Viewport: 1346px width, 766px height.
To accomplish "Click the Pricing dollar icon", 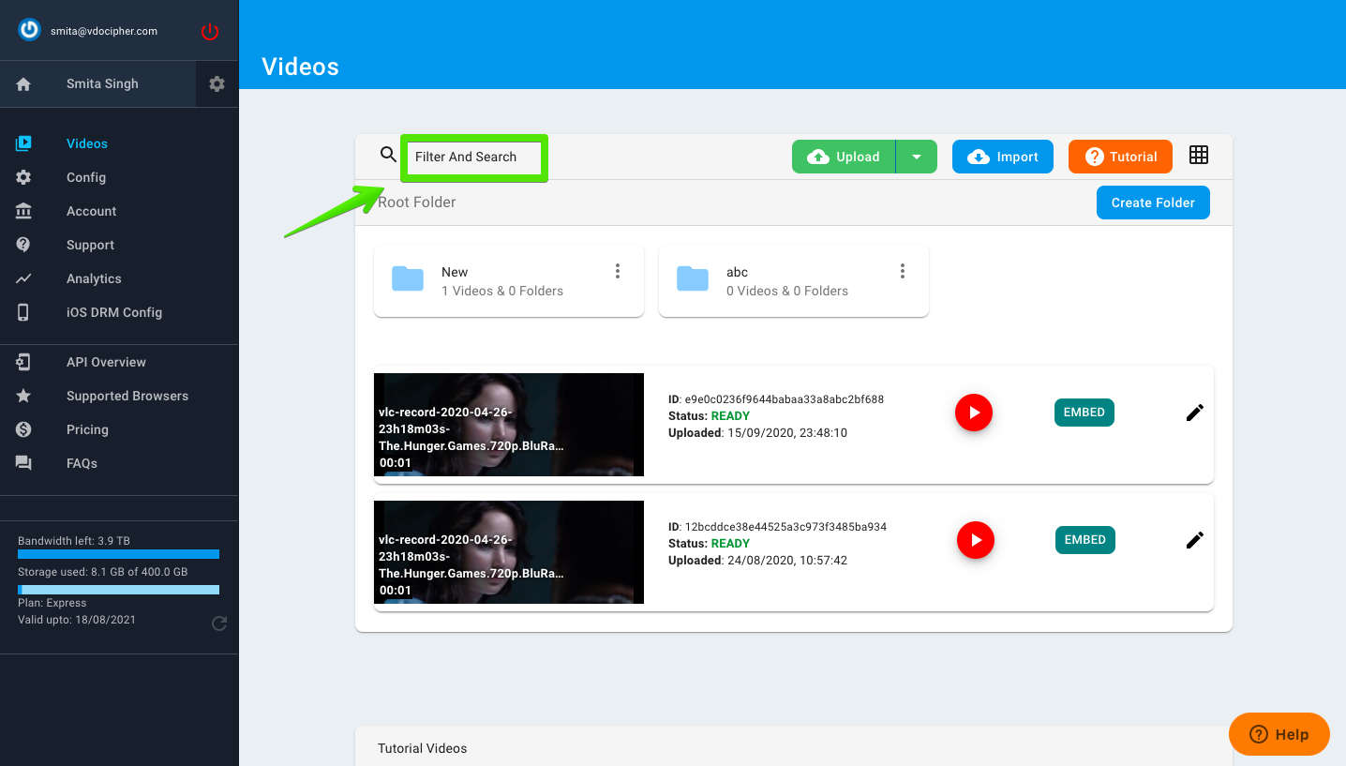I will pos(23,429).
